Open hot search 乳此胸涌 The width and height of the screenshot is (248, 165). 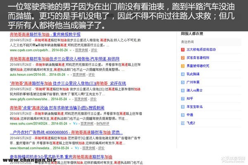[x=193, y=74]
